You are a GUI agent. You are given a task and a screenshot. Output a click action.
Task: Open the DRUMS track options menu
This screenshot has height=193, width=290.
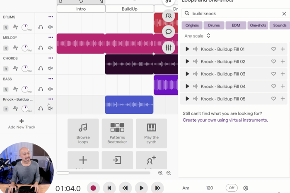[51, 17]
